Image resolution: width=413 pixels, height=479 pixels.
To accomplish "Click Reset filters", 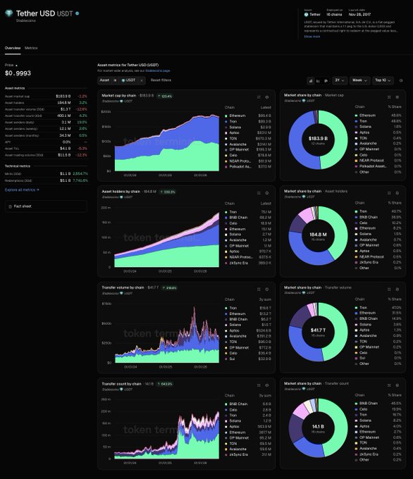I will click(x=161, y=80).
